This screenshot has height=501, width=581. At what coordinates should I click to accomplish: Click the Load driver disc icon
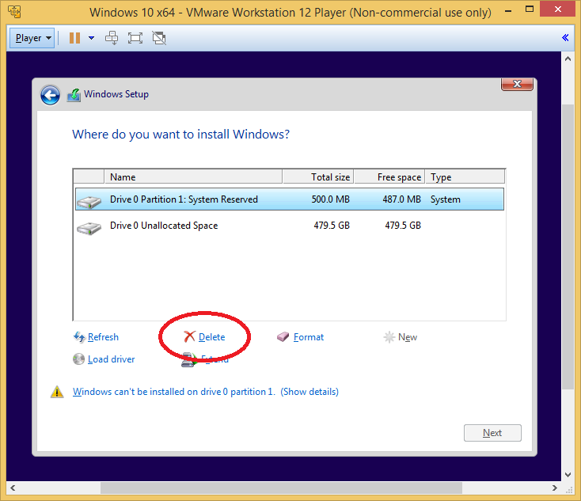(x=78, y=359)
